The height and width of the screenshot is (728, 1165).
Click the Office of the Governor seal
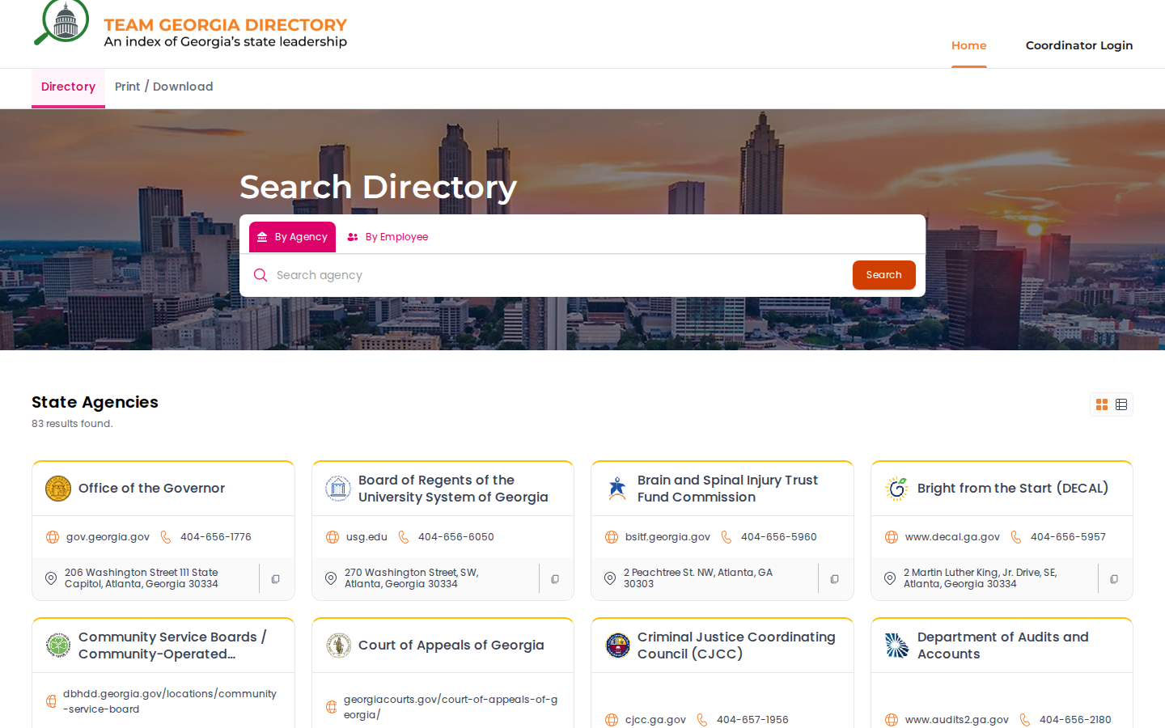coord(58,489)
